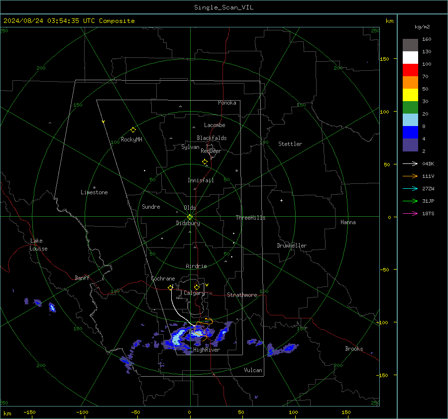448x419 pixels.
Task: Click the RockyMH label
Action: pyautogui.click(x=131, y=140)
